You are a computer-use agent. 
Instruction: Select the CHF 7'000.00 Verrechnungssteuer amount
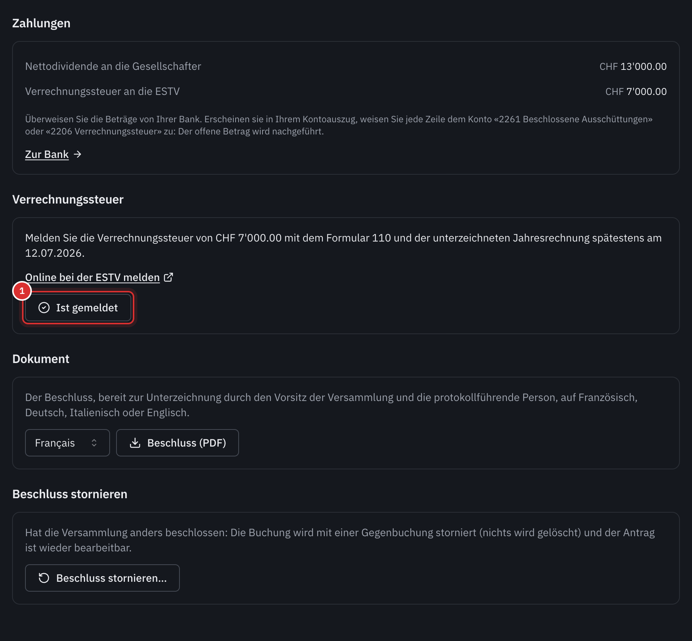click(x=636, y=92)
